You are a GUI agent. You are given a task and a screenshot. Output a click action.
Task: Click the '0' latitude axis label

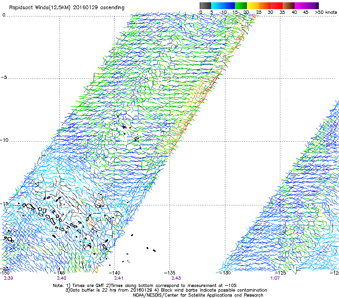tap(4, 15)
